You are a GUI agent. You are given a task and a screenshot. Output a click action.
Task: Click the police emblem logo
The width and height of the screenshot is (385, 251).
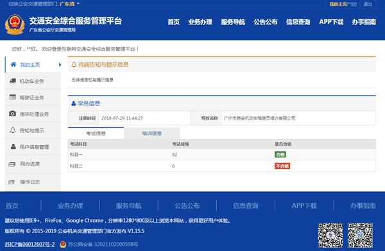15,24
